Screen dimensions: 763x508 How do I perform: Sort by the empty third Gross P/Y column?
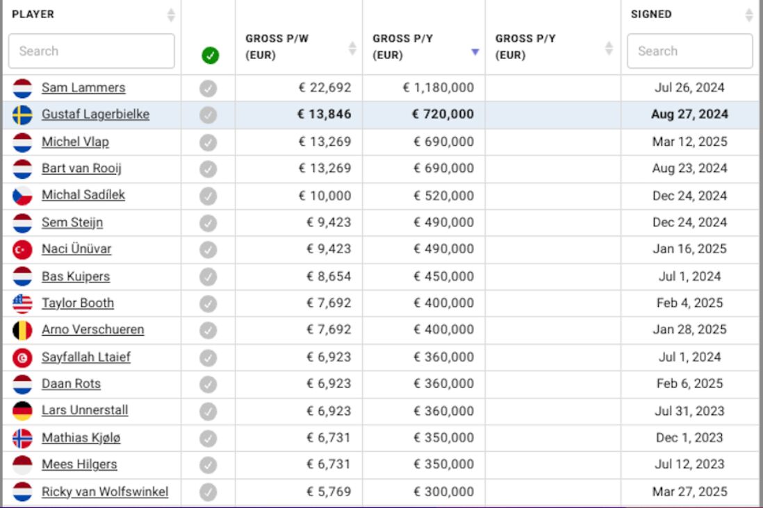(609, 48)
